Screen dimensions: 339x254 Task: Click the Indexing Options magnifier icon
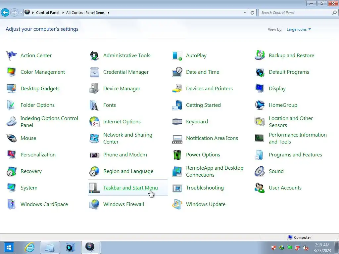pyautogui.click(x=12, y=122)
